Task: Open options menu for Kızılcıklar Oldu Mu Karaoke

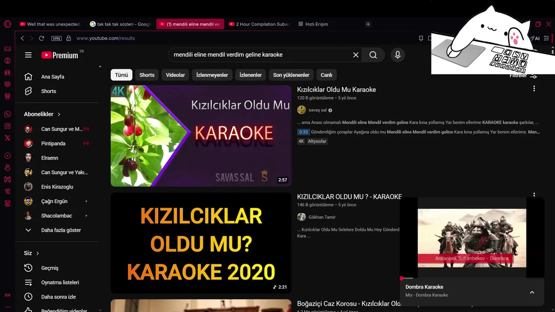Action: [534, 88]
